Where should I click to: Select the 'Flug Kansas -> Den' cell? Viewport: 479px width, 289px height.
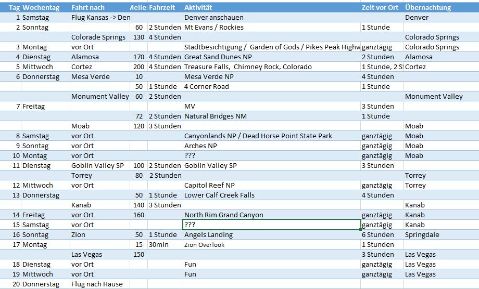[100, 18]
